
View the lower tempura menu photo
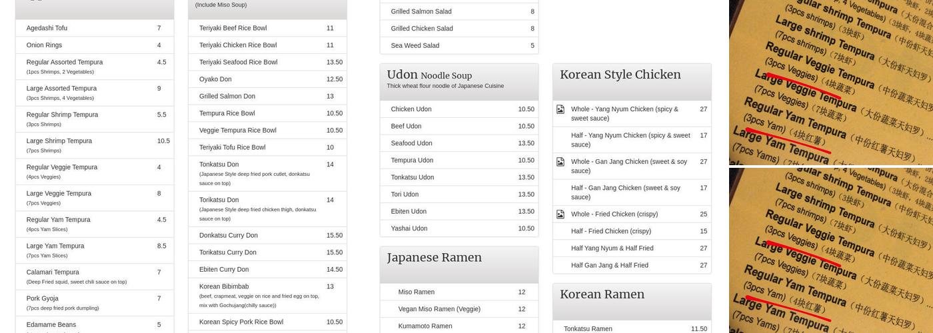pyautogui.click(x=831, y=250)
